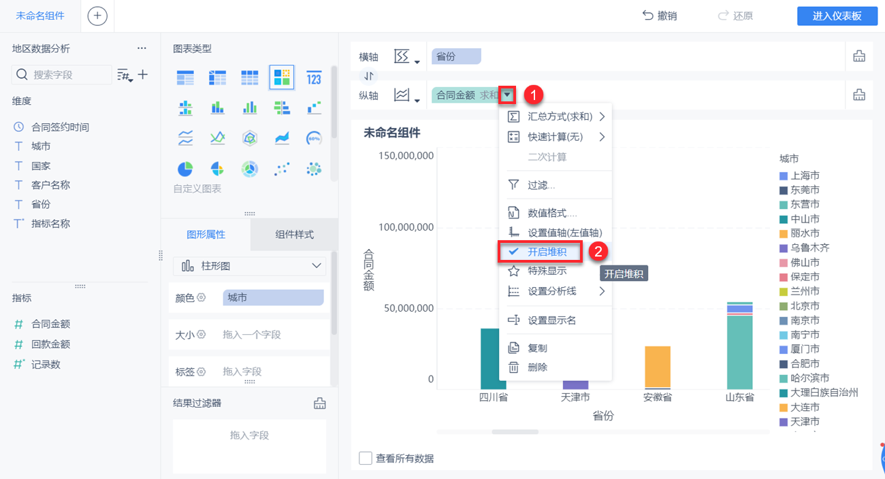Viewport: 885px width, 479px height.
Task: Open the 标签 gear settings icon
Action: pos(201,371)
